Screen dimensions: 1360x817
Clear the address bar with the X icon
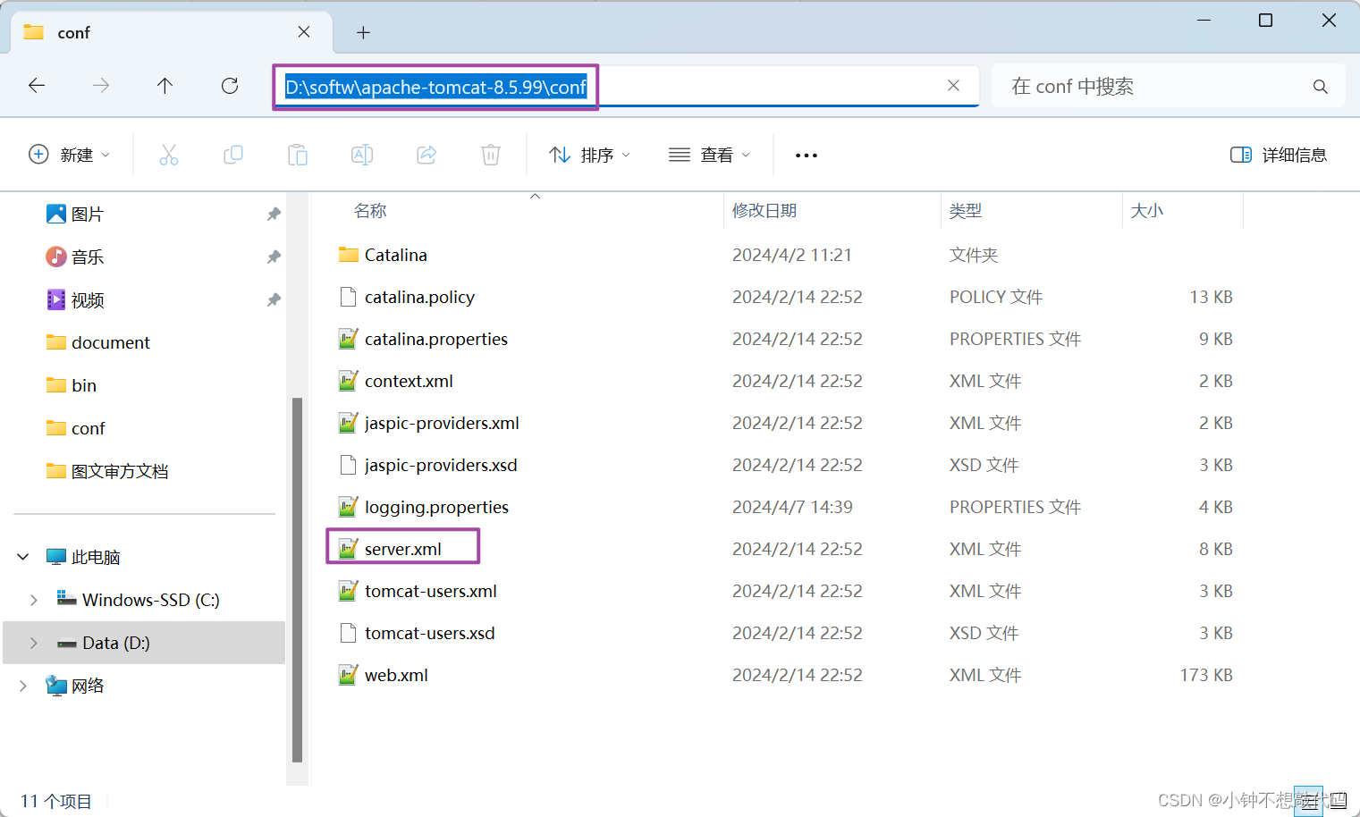point(953,86)
